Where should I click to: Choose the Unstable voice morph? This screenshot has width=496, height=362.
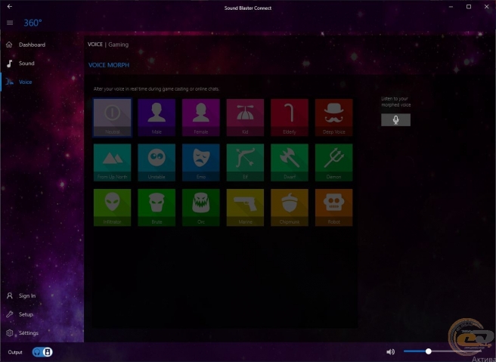coord(157,162)
